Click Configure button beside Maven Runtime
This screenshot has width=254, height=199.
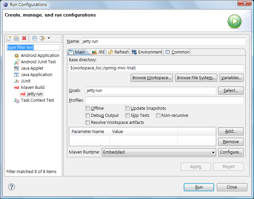click(231, 152)
